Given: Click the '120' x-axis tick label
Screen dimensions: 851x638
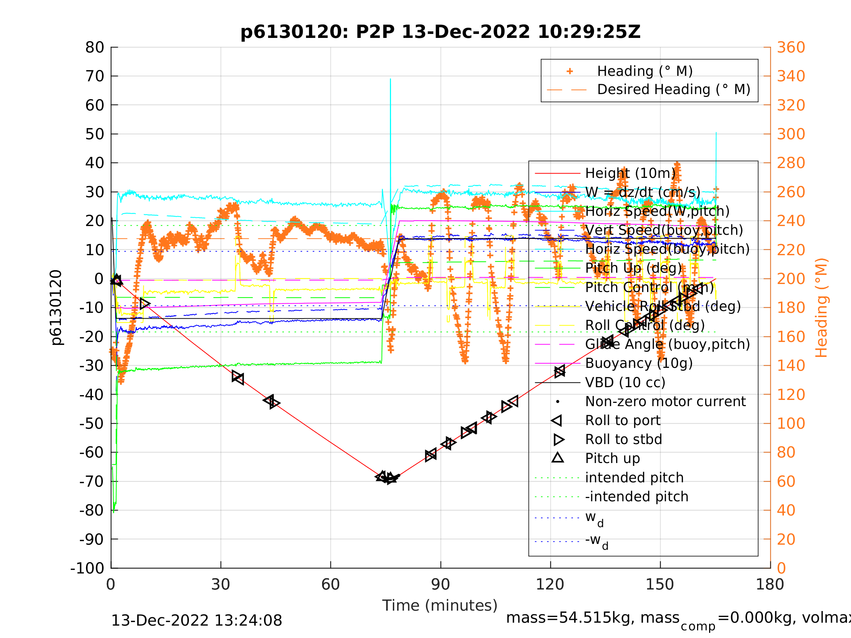Looking at the screenshot, I should click(x=550, y=585).
